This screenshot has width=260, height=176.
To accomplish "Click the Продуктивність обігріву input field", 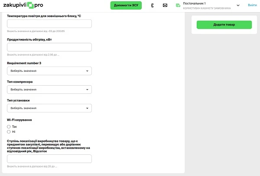I will tap(49, 47).
